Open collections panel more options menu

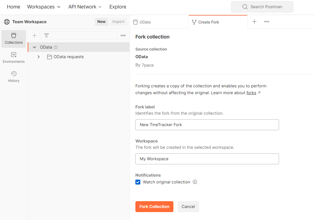123,35
